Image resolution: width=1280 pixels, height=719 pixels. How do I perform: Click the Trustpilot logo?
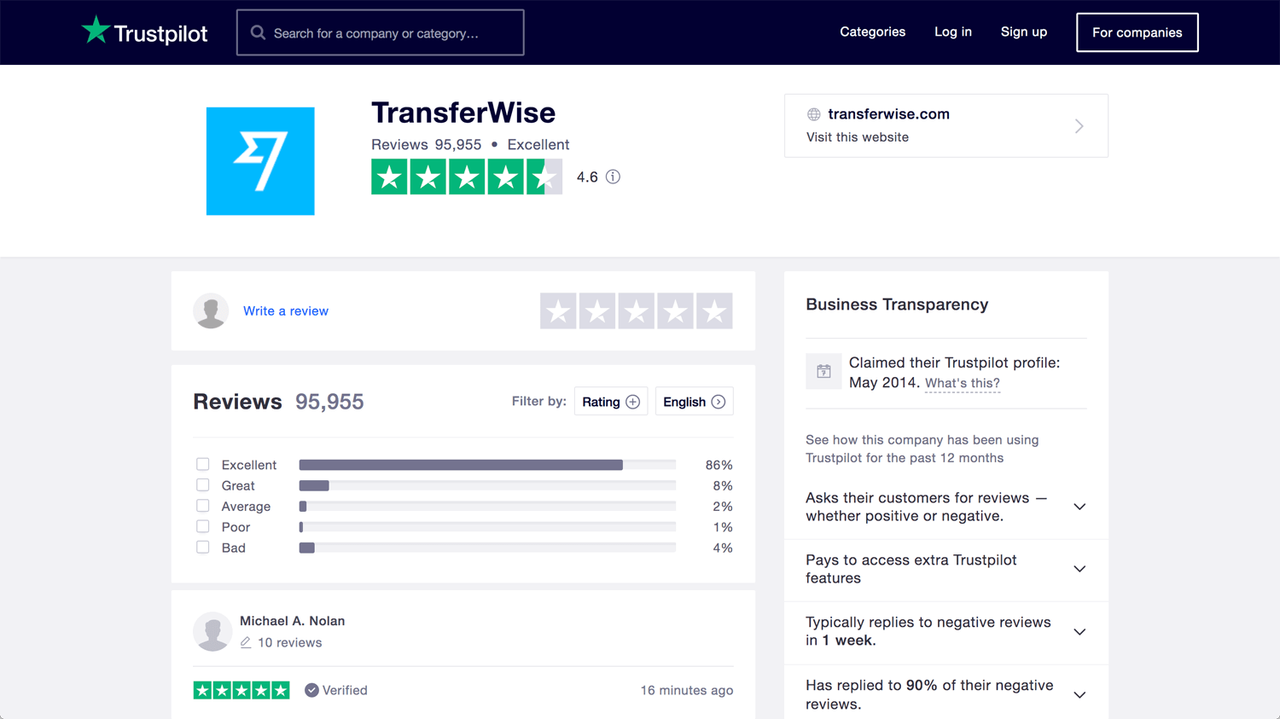pyautogui.click(x=144, y=32)
